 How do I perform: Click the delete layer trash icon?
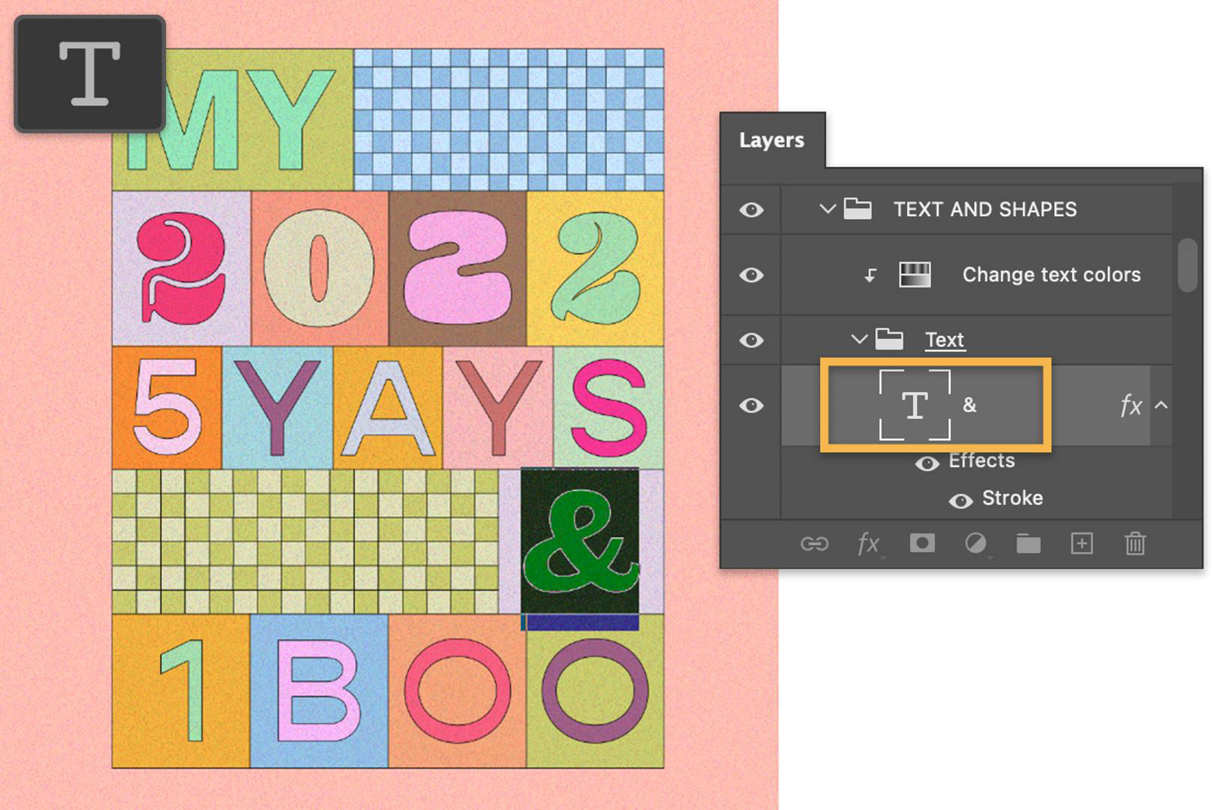(1134, 544)
